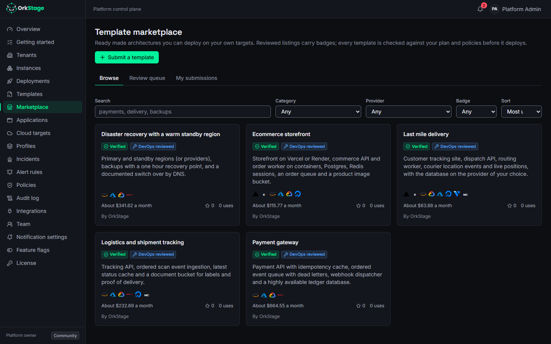Click the Instances cubes icon
The height and width of the screenshot is (344, 551).
[x=10, y=68]
